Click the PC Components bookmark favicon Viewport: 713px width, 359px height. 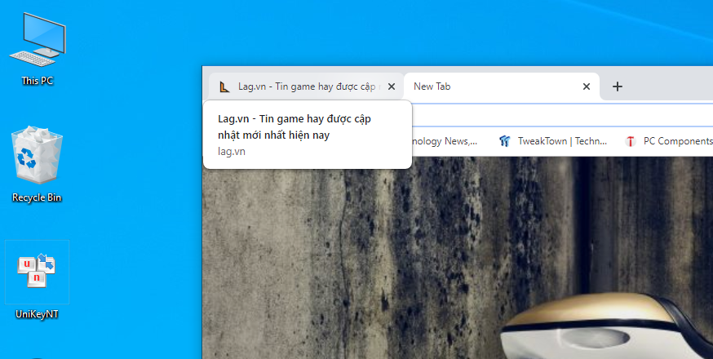631,141
